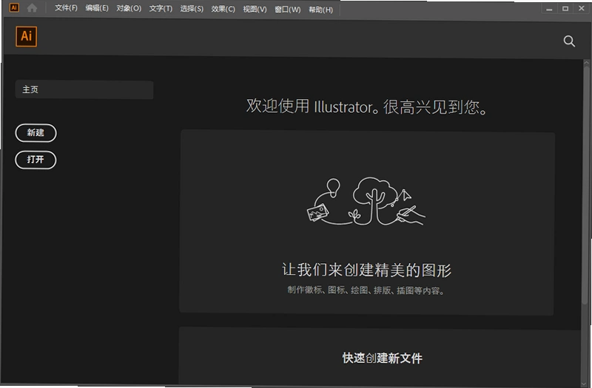
Task: Open the 文字(T) menu
Action: pos(161,9)
